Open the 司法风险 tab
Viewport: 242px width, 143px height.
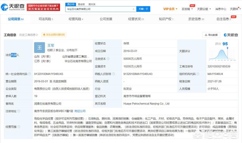tap(46, 19)
